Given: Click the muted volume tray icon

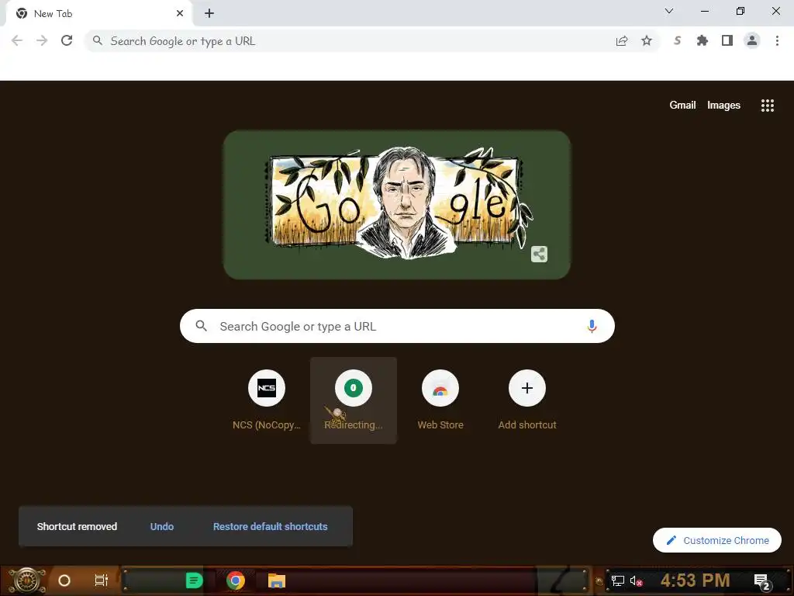Looking at the screenshot, I should coord(636,580).
